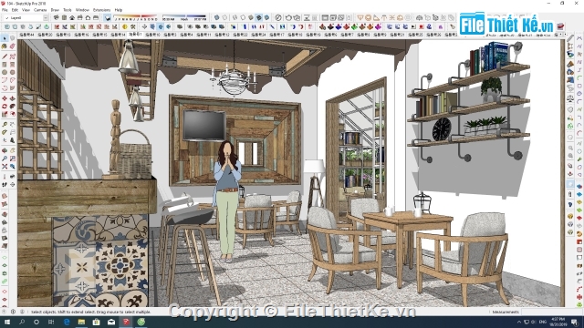
Task: Select the highlighted active scene tab
Action: (135, 35)
